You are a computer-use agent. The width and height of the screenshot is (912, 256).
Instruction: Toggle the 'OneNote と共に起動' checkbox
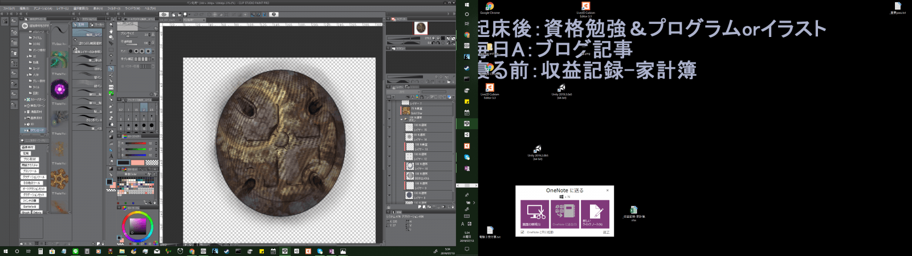523,232
